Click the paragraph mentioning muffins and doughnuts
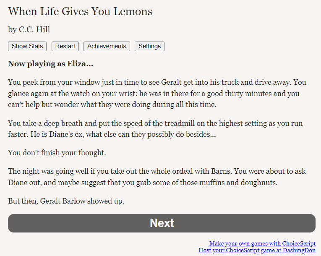The image size is (321, 256). pyautogui.click(x=157, y=177)
